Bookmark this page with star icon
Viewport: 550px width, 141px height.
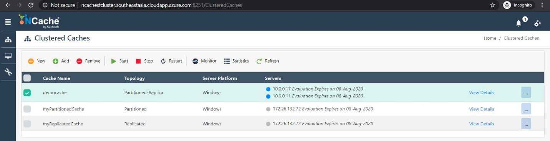[493, 5]
